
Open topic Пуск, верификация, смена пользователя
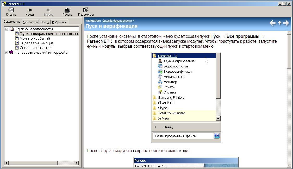49,34
